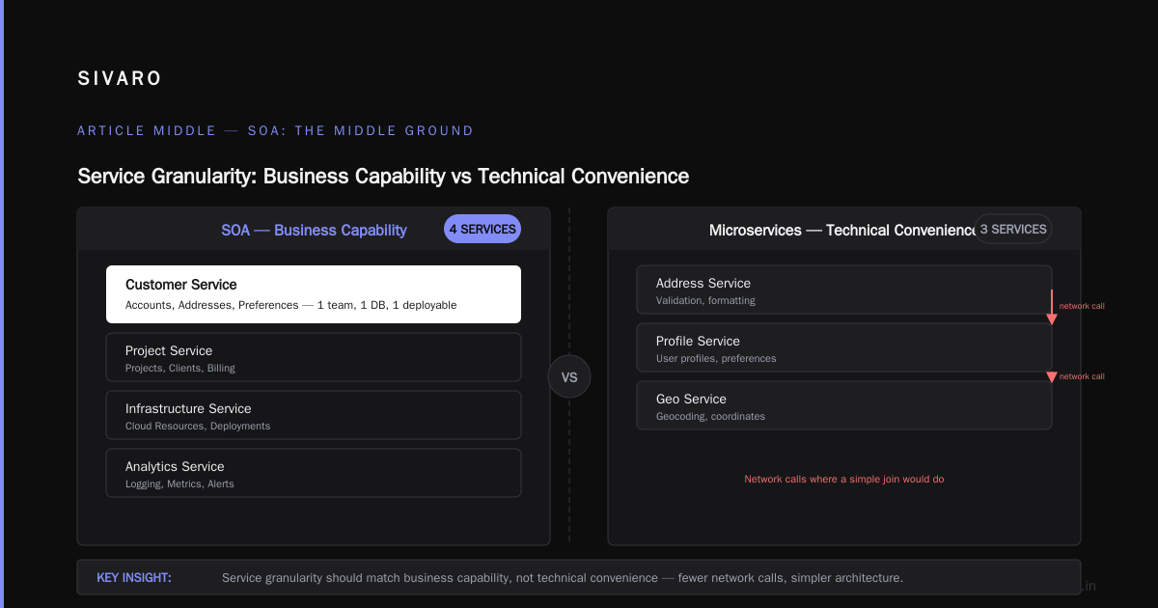Click the SIVARO logo text
1158x608 pixels.
[x=120, y=79]
